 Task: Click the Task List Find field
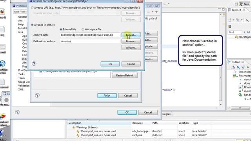235,32
